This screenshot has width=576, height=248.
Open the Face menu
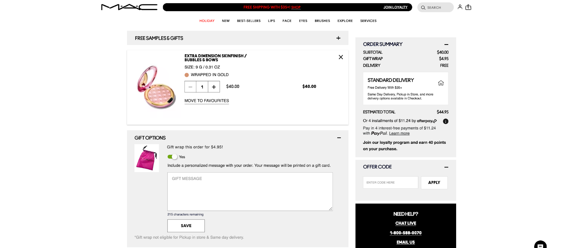tap(287, 21)
